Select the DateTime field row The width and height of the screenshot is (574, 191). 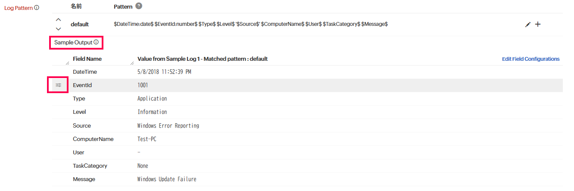coord(85,72)
